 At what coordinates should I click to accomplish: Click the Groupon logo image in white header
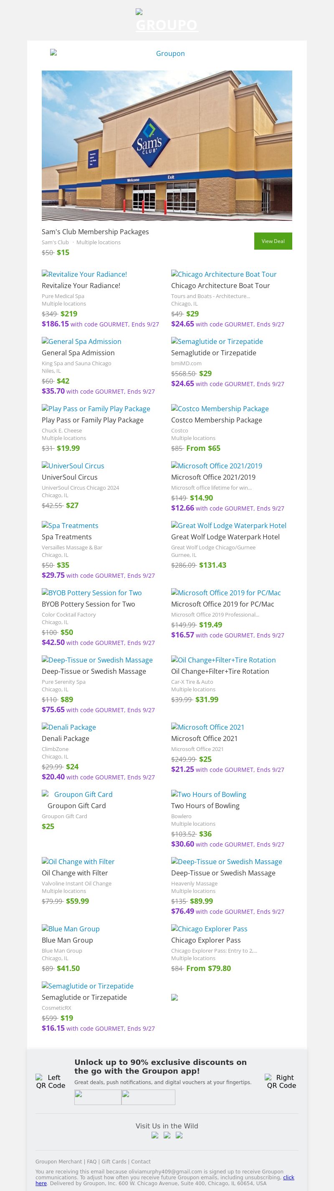pos(167,53)
